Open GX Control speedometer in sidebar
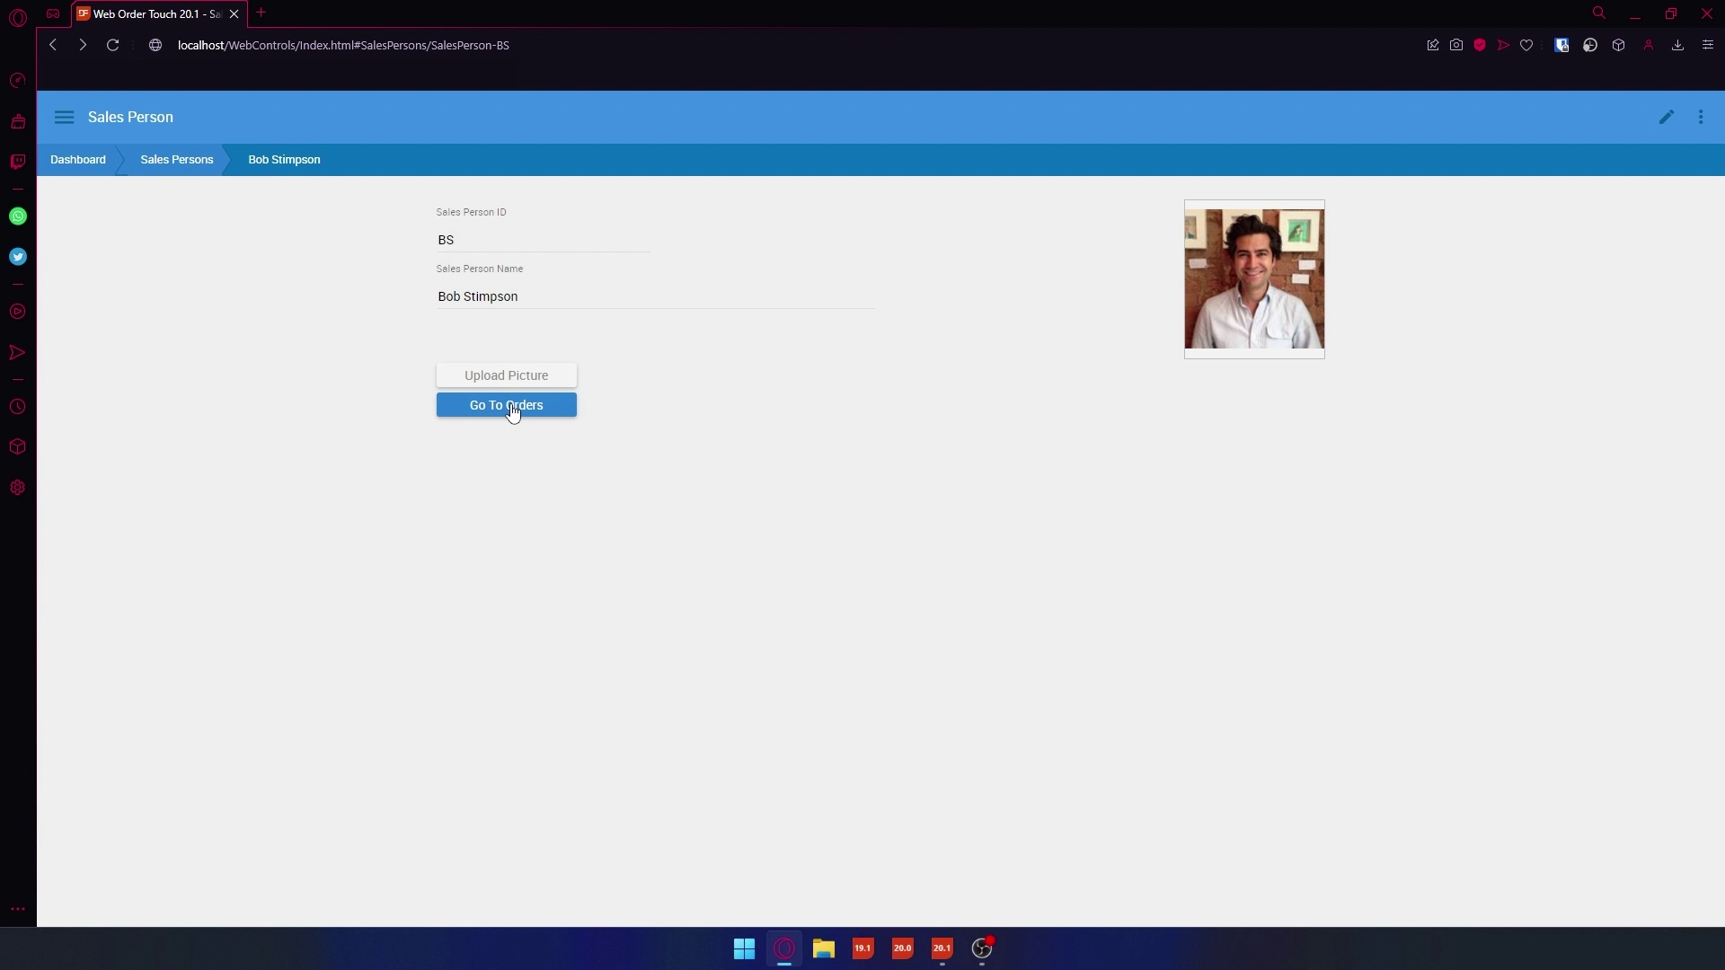 pyautogui.click(x=17, y=81)
